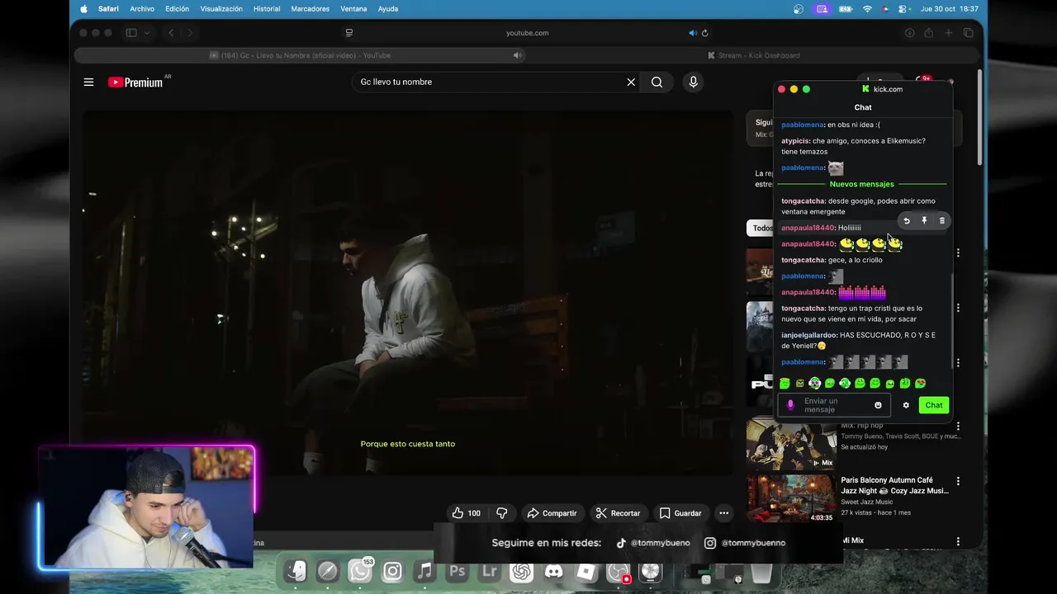Save the video with Guardar

click(680, 513)
